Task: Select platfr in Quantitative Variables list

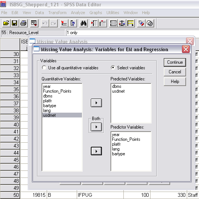Action: coord(62,101)
